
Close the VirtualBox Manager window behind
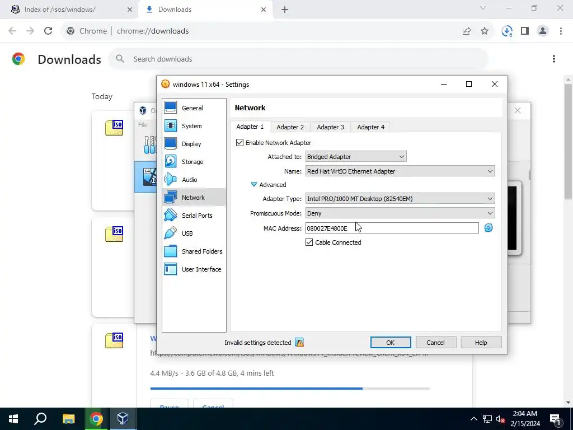click(x=518, y=110)
